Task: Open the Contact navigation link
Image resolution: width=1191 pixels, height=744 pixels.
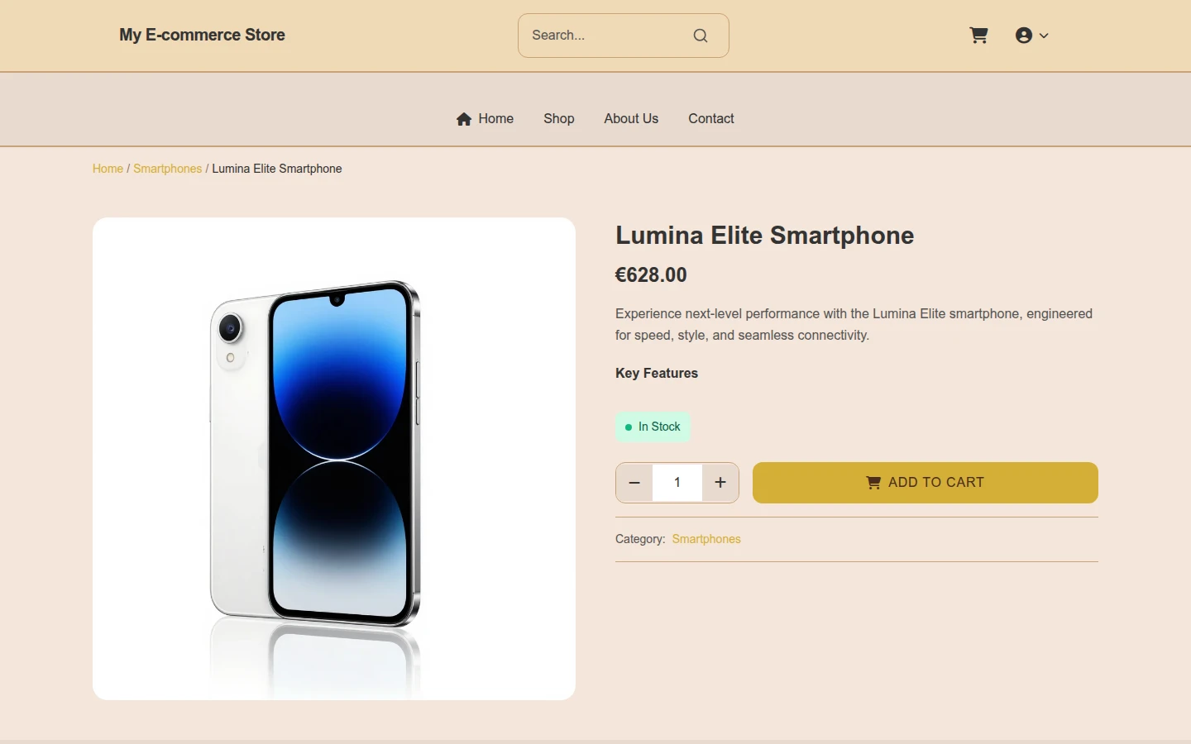Action: pyautogui.click(x=711, y=119)
